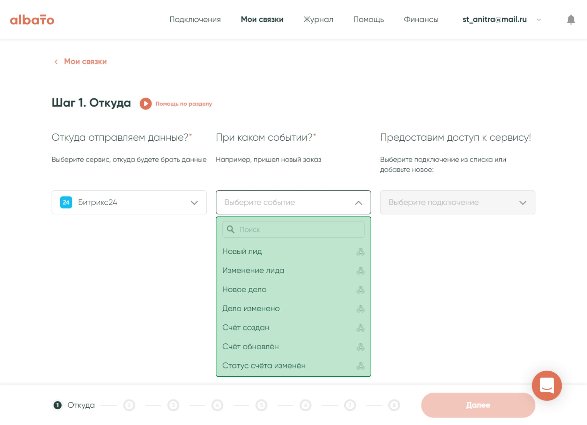The width and height of the screenshot is (587, 425).
Task: Click step 8 circle in progress bar
Action: pos(394,405)
